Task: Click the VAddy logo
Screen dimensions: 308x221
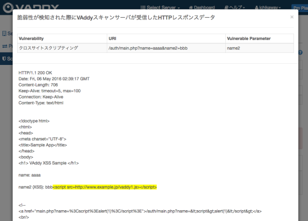Action: click(x=31, y=7)
